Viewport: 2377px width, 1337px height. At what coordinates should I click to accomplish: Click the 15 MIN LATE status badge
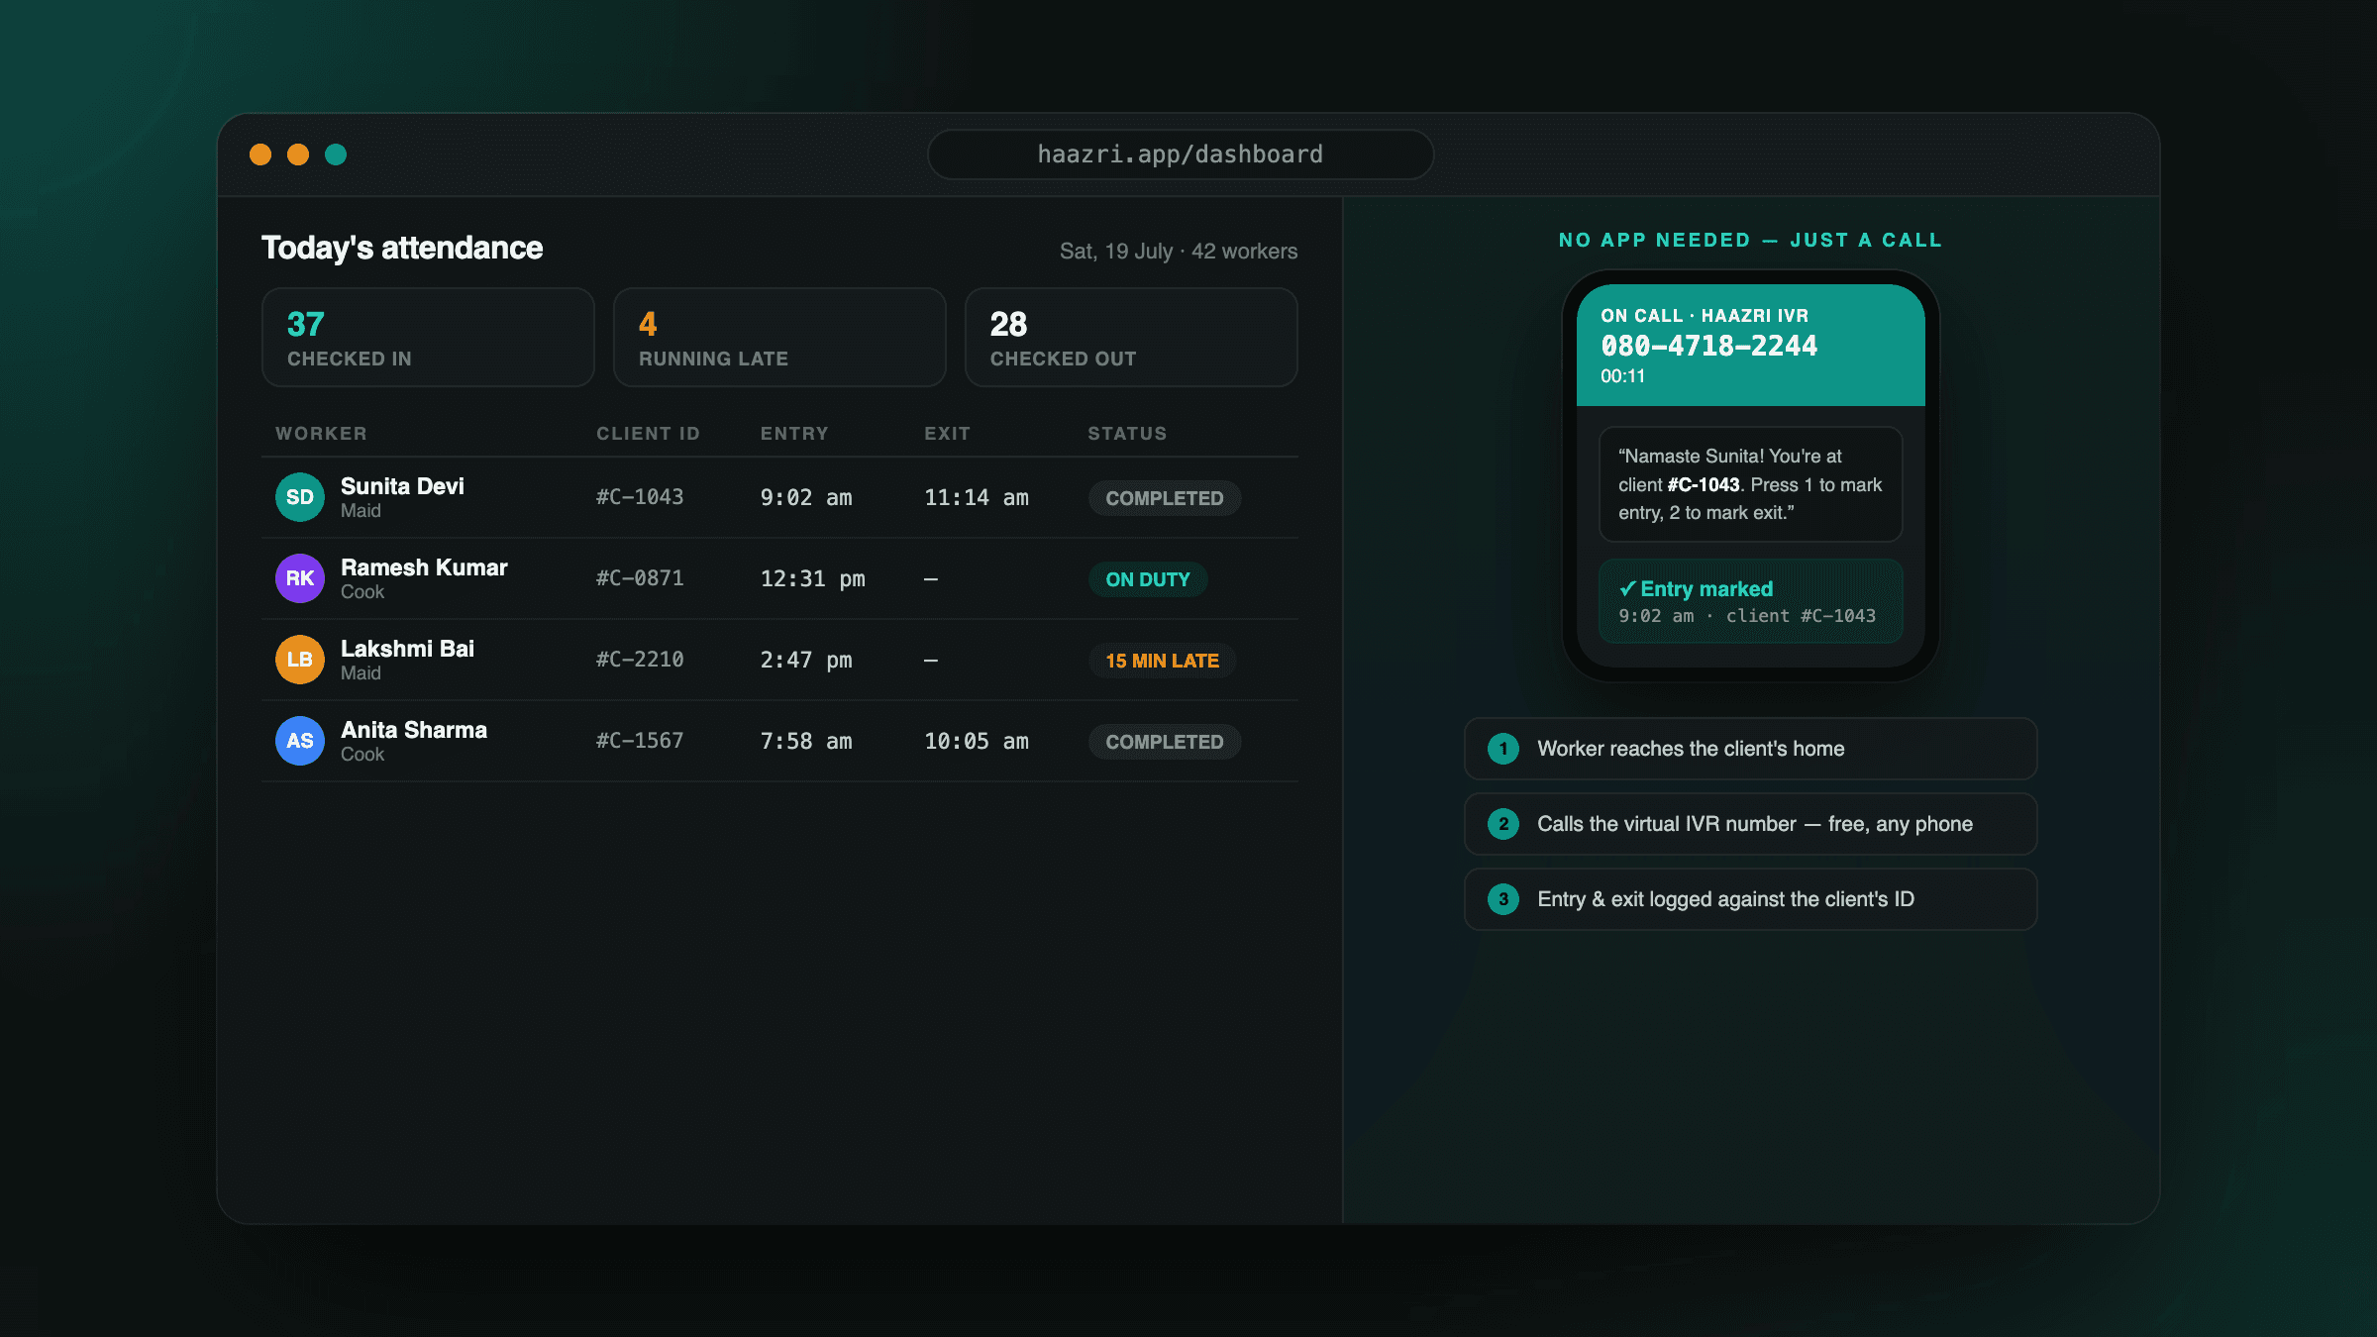tap(1163, 661)
